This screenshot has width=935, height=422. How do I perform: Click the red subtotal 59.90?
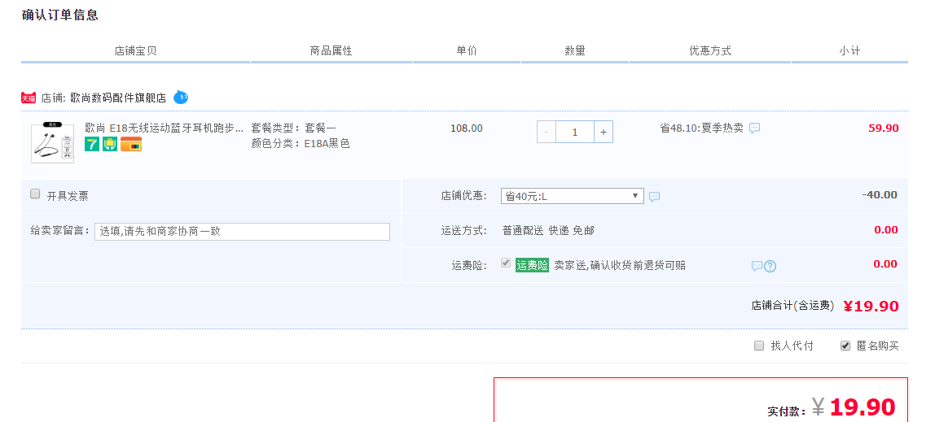pyautogui.click(x=883, y=128)
